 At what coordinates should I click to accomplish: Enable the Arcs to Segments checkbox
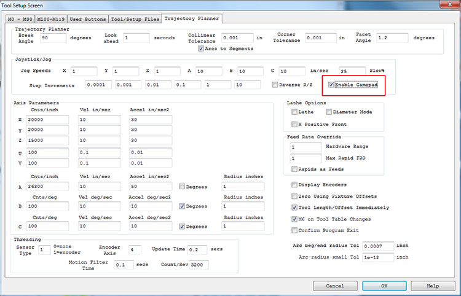pos(201,49)
